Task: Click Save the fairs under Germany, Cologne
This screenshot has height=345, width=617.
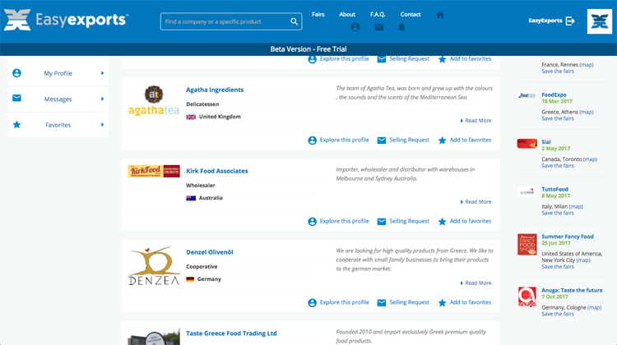Action: point(558,315)
